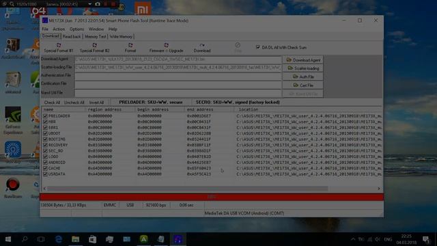Click the green A app taskbar icon
This screenshot has width=437, height=246.
pyautogui.click(x=144, y=239)
